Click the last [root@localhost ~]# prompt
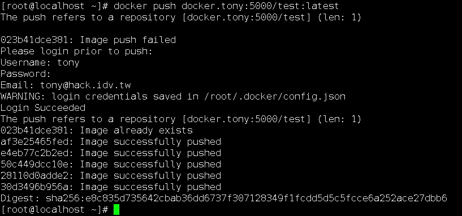Viewport: 462px width, 216px height. (54, 210)
